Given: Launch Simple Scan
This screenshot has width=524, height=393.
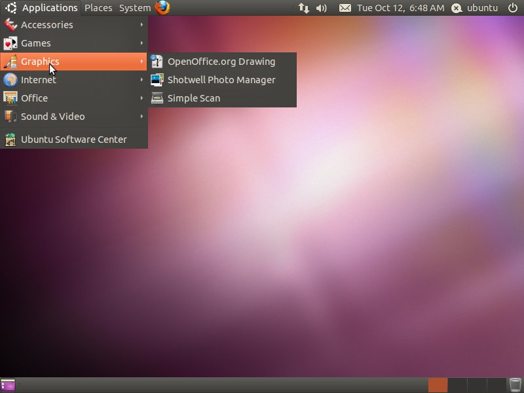Looking at the screenshot, I should 222,98.
